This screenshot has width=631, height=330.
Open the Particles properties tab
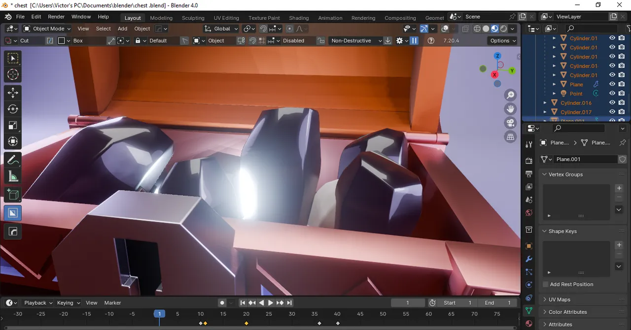(x=529, y=272)
